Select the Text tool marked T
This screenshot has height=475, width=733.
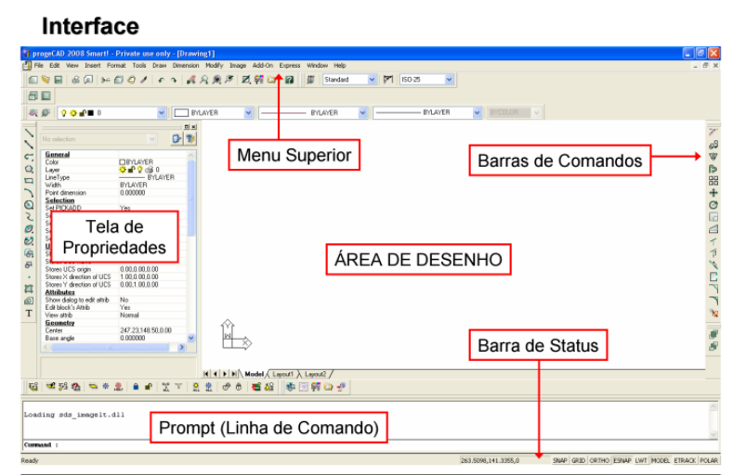[x=28, y=314]
